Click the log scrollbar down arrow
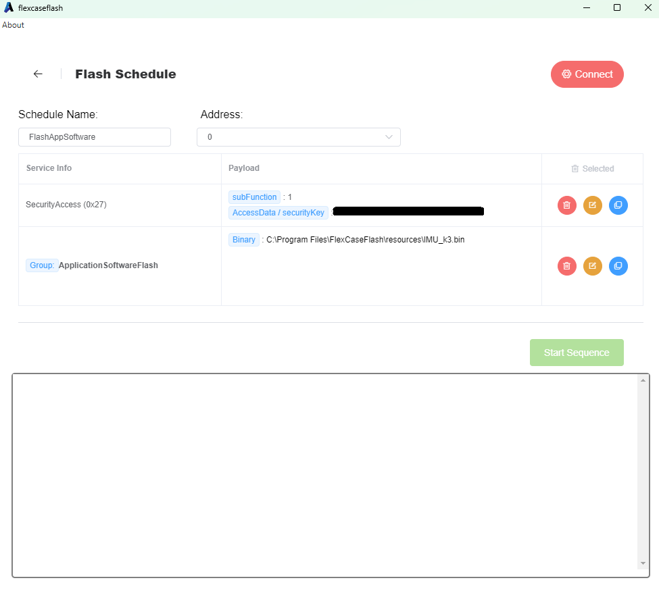Screen dimensions: 659x593 click(x=642, y=563)
